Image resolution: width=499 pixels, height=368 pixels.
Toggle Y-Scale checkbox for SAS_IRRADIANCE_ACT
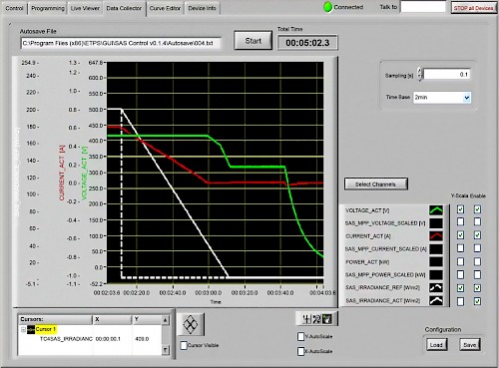click(x=460, y=301)
